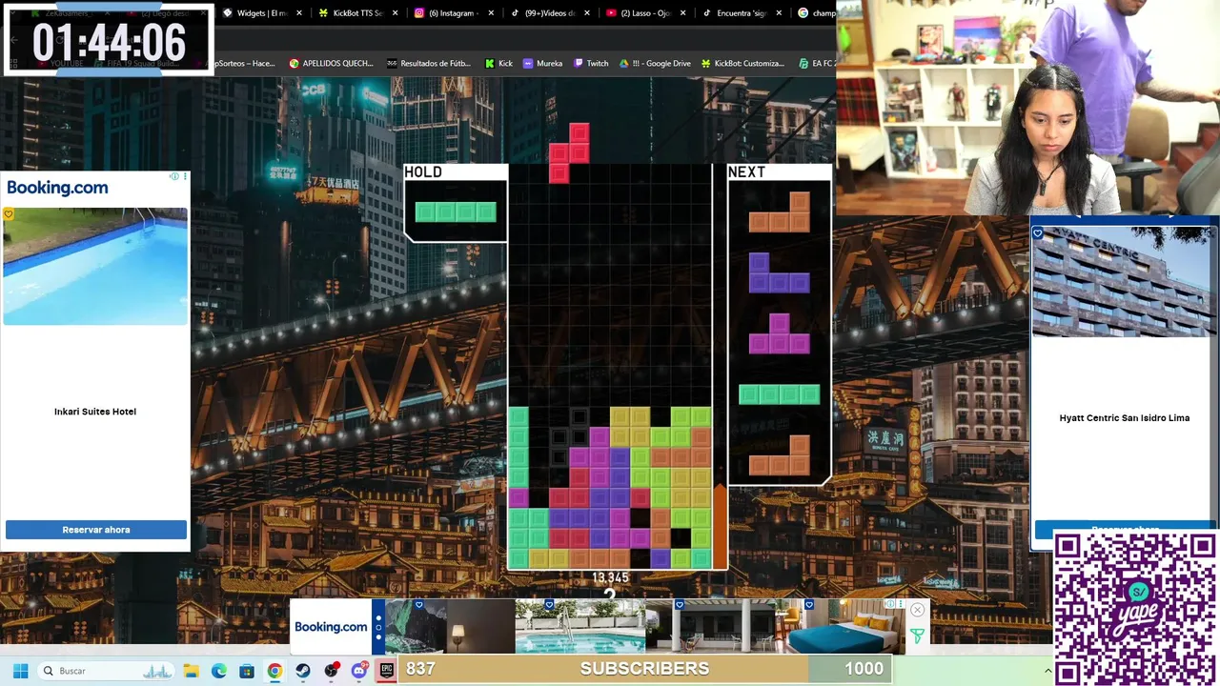Click Hyatt Centric San Isidro Lima title

(x=1125, y=418)
